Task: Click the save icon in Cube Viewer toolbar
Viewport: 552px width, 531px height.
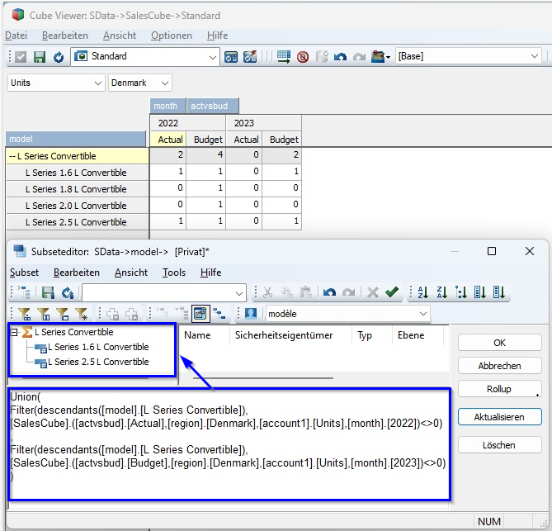Action: pos(39,57)
